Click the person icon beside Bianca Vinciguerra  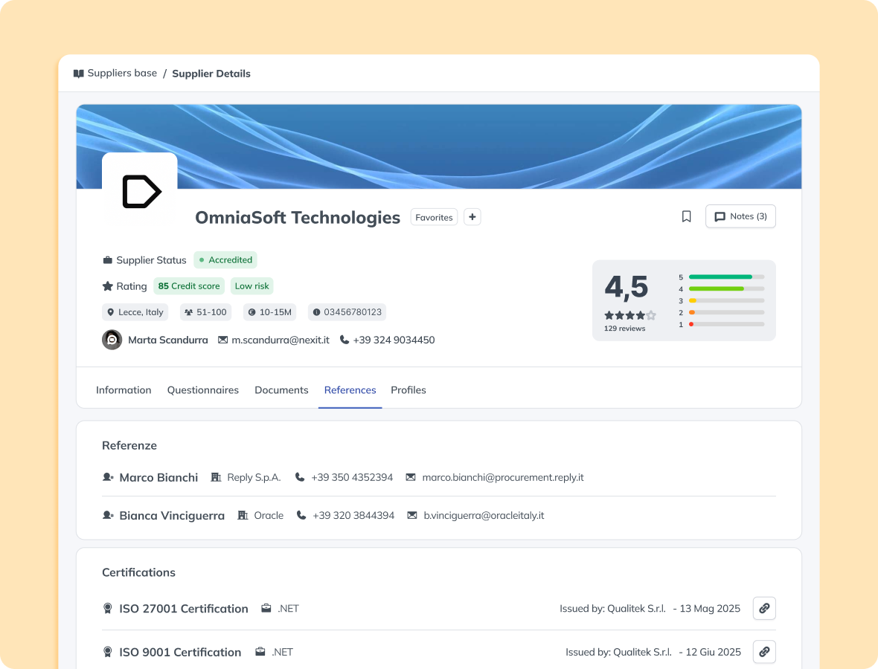pos(108,515)
